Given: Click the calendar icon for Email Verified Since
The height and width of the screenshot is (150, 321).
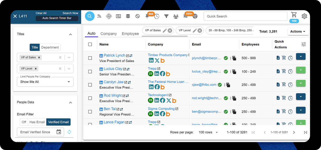Looking at the screenshot, I should click(59, 132).
